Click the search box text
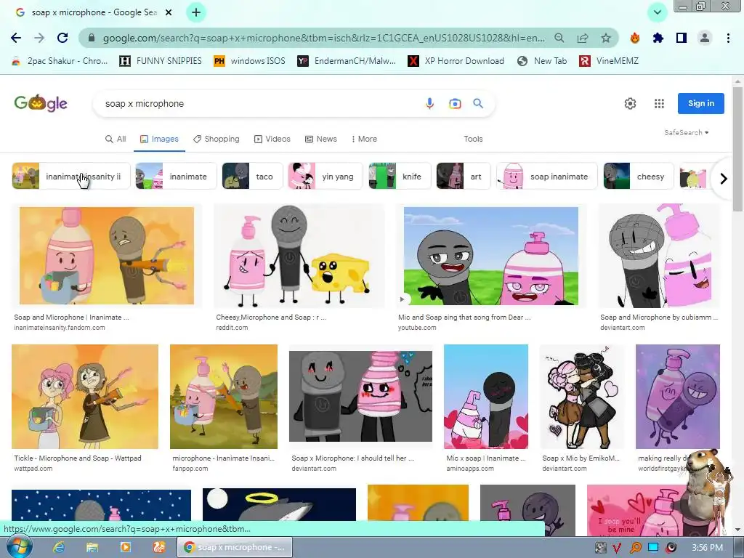Viewport: 744px width, 558px height. click(145, 103)
